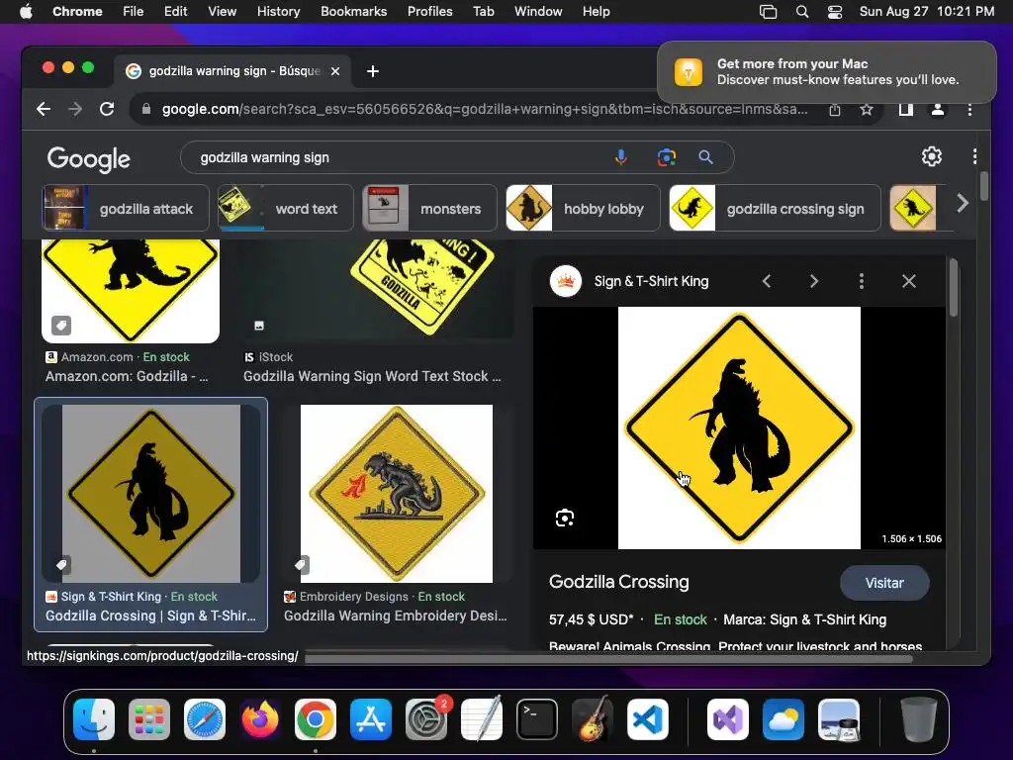Filter results by hobby lobby chip

[583, 208]
